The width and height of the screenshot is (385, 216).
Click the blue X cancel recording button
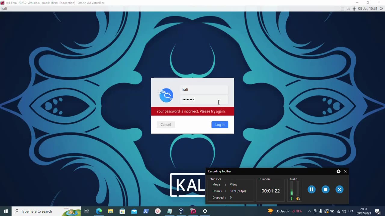click(x=339, y=189)
